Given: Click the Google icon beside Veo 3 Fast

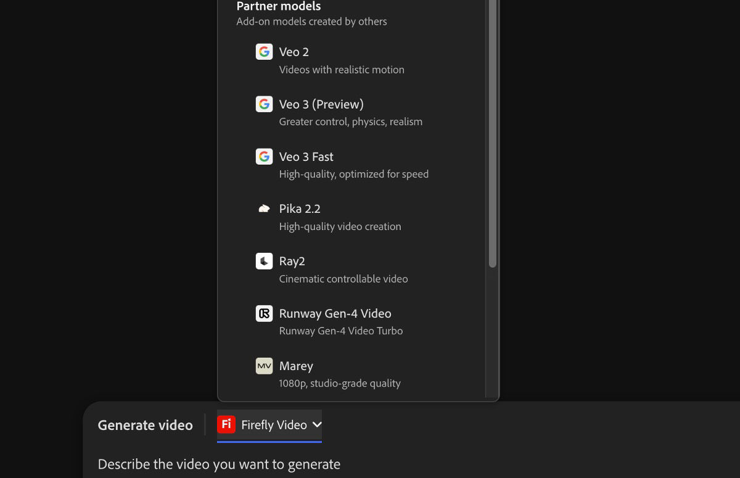Looking at the screenshot, I should click(x=264, y=156).
